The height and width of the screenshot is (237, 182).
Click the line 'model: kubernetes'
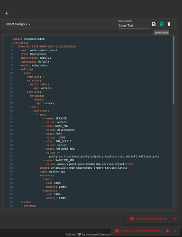(34, 65)
